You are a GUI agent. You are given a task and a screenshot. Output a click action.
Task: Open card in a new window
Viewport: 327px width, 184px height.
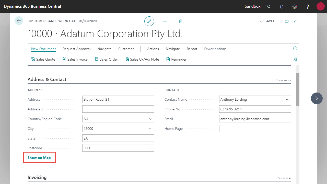tap(287, 21)
